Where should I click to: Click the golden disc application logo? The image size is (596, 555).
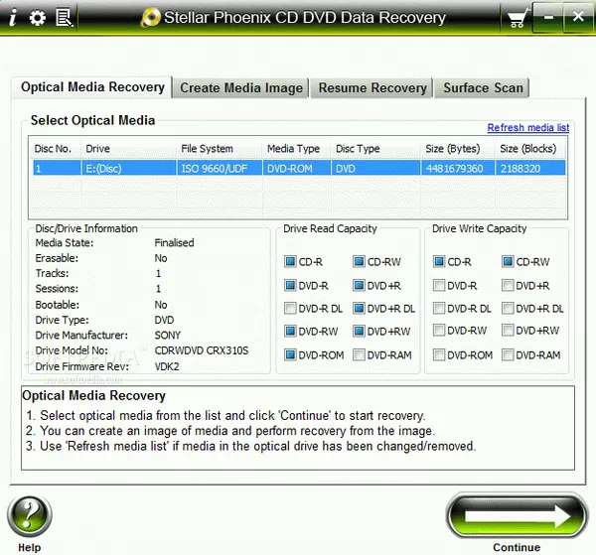(151, 18)
